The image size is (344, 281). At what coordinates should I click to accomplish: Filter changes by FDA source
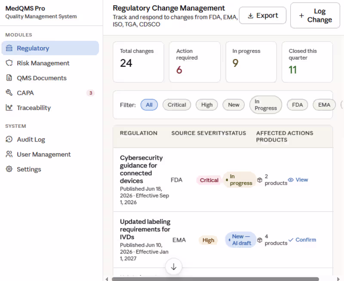point(297,105)
